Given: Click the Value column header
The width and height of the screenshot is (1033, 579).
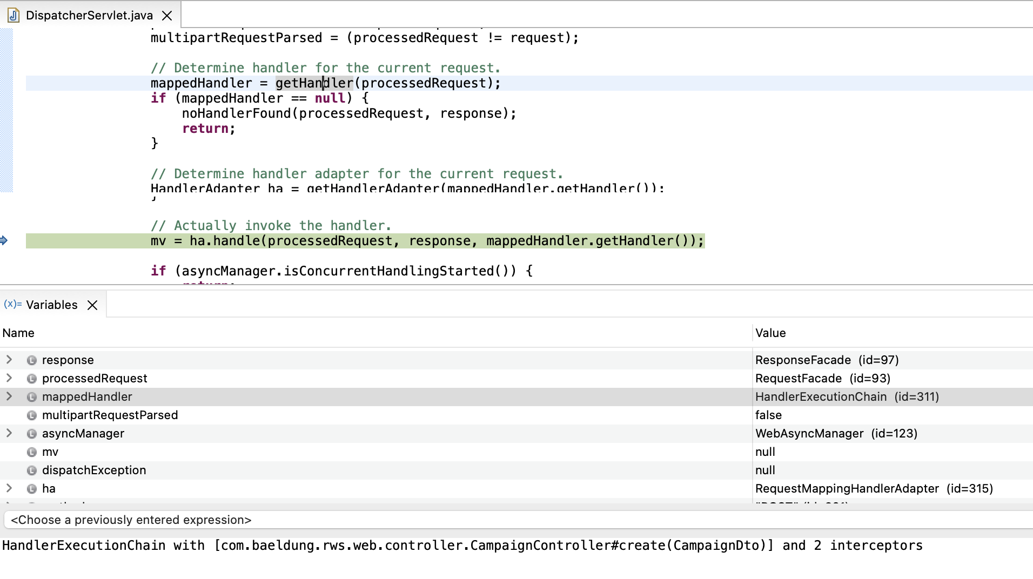Looking at the screenshot, I should click(770, 333).
